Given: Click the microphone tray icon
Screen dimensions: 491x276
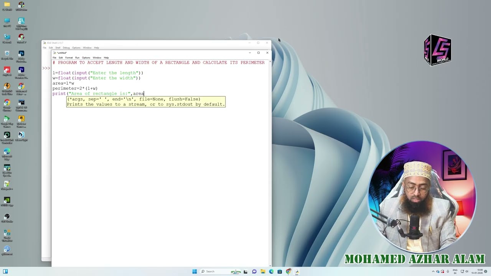Looking at the screenshot, I should click(x=448, y=271).
